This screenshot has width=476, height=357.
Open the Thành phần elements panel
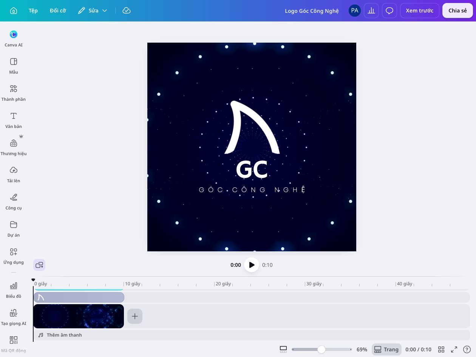point(14,93)
